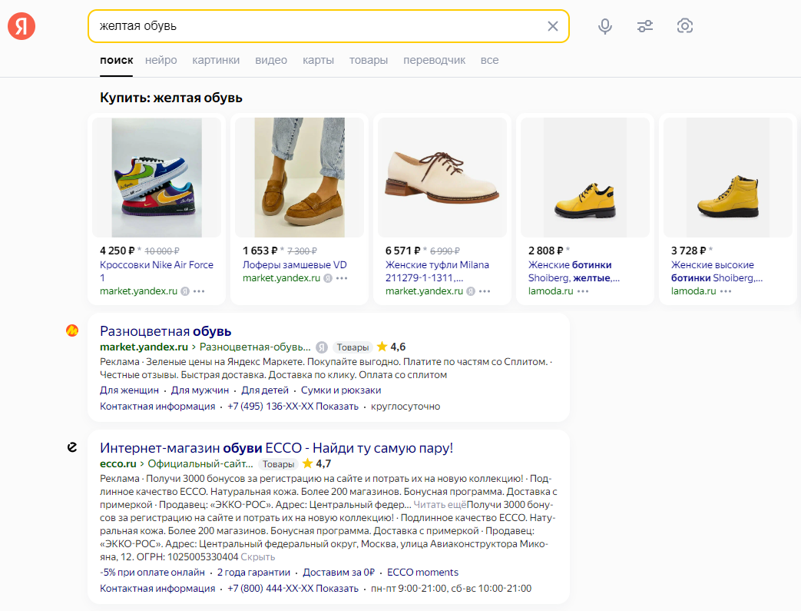This screenshot has height=611, width=801.
Task: Open Лоферы замшевые VD link
Action: [295, 265]
